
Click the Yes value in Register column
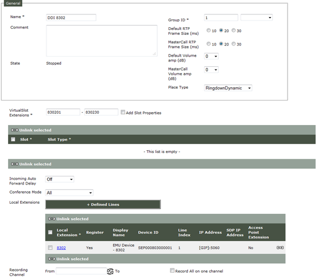89,248
